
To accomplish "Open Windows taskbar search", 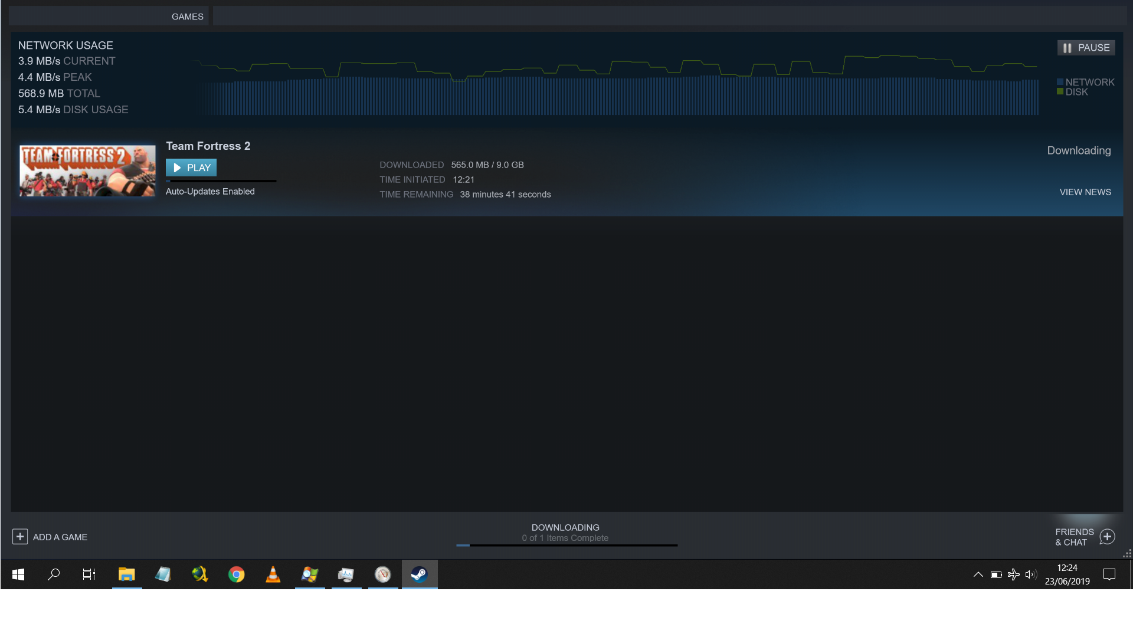I will 54,574.
